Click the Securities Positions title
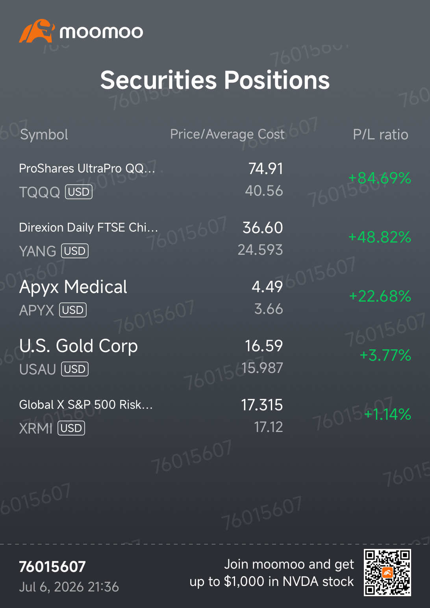This screenshot has width=430, height=608. tap(215, 80)
